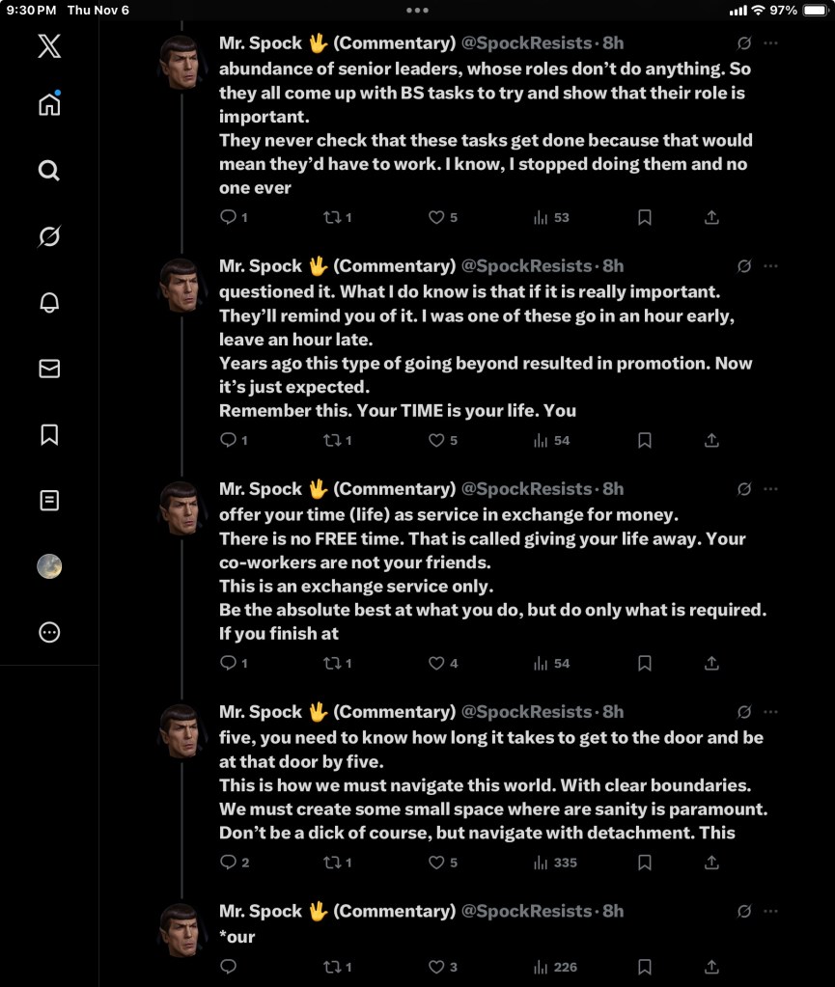Go to Home timeline icon
This screenshot has width=835, height=987.
pyautogui.click(x=49, y=105)
